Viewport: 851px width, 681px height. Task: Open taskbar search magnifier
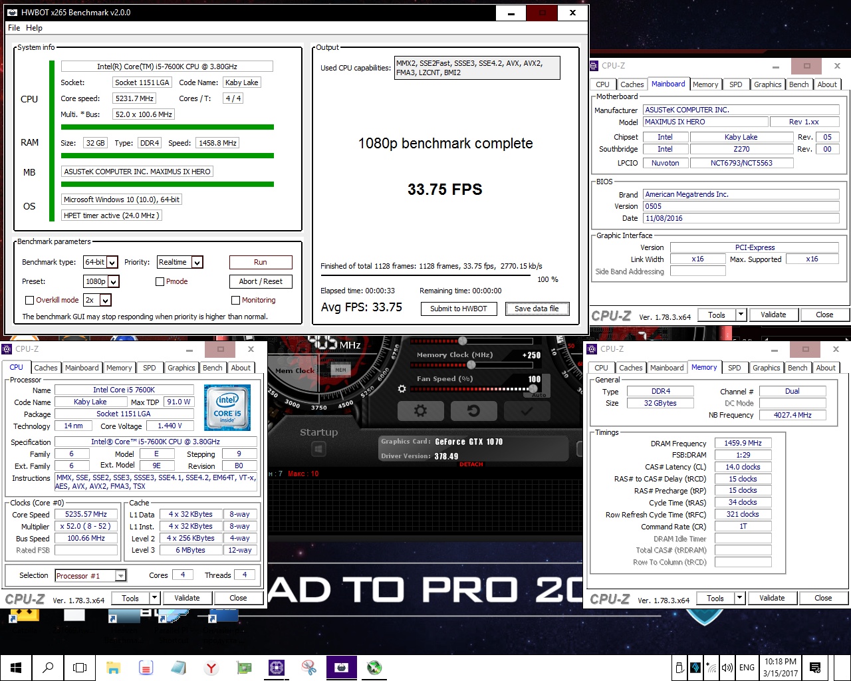(48, 668)
